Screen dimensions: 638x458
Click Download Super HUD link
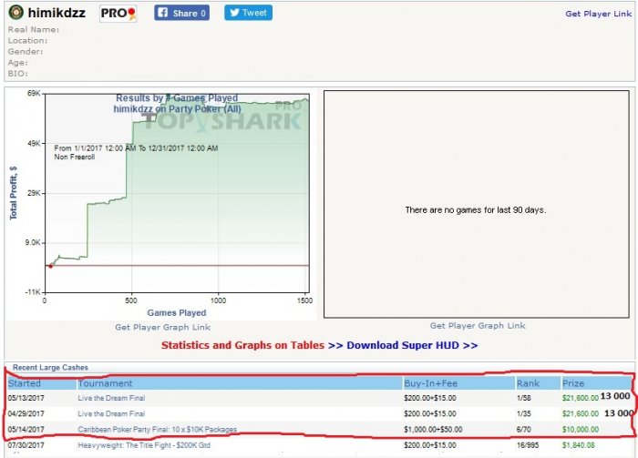(412, 345)
